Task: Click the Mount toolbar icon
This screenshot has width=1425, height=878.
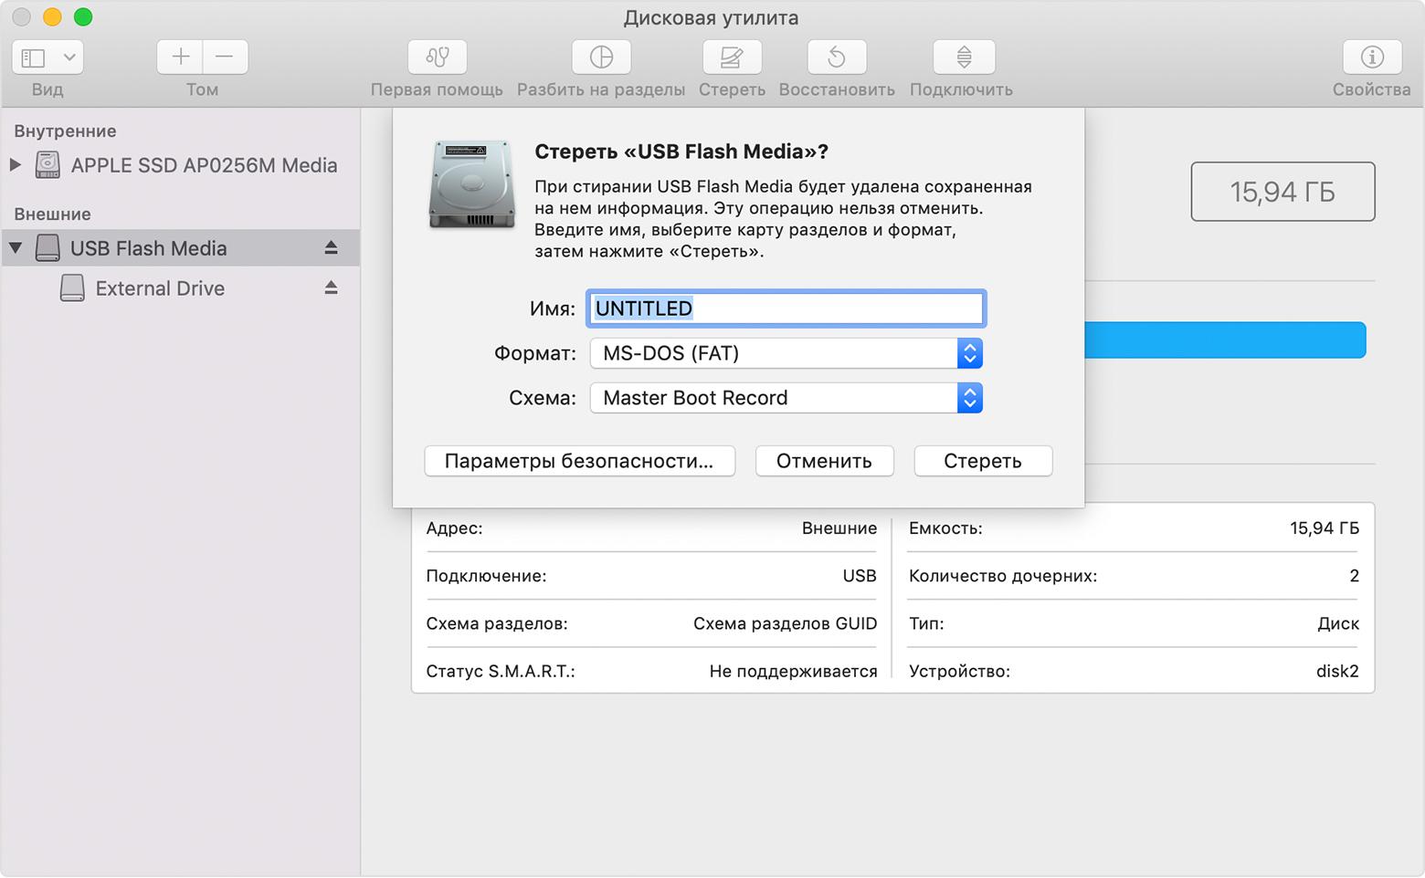Action: (964, 57)
